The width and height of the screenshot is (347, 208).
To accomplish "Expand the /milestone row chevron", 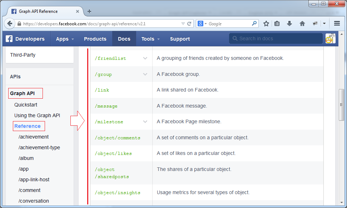I will pyautogui.click(x=145, y=121).
